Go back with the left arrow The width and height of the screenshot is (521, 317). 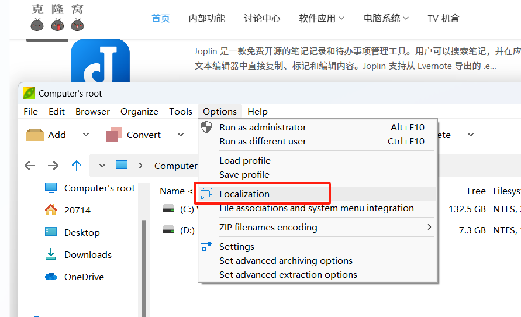click(30, 165)
